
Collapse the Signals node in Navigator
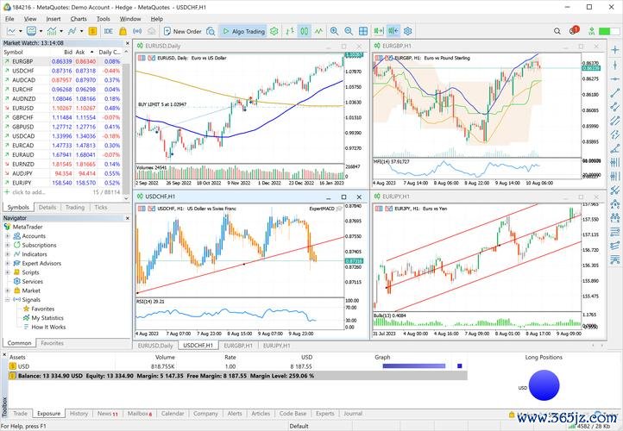7,300
